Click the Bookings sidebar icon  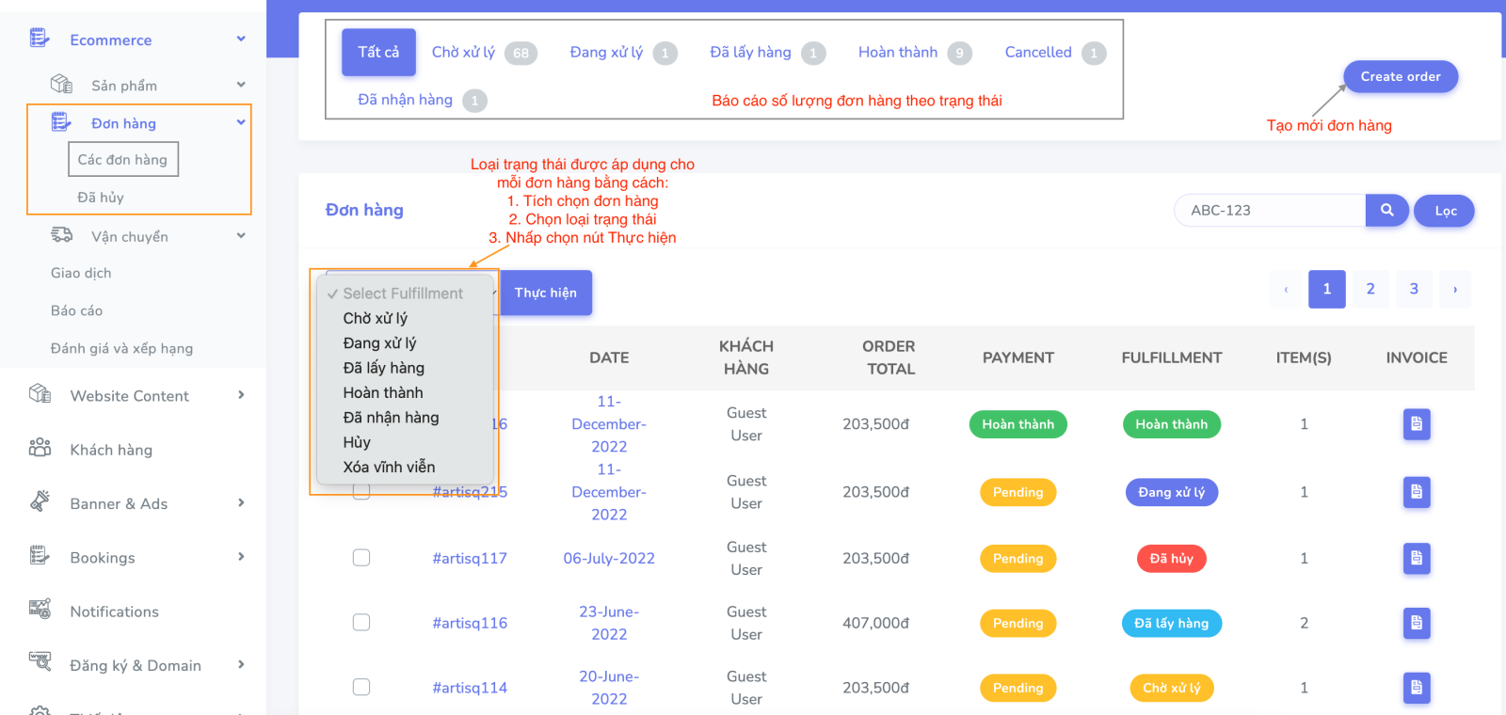(40, 556)
